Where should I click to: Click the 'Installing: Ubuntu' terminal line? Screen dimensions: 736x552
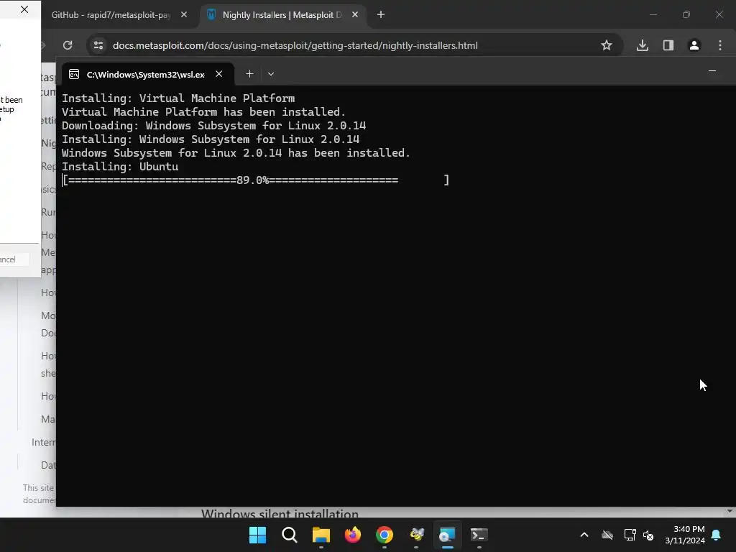120,167
